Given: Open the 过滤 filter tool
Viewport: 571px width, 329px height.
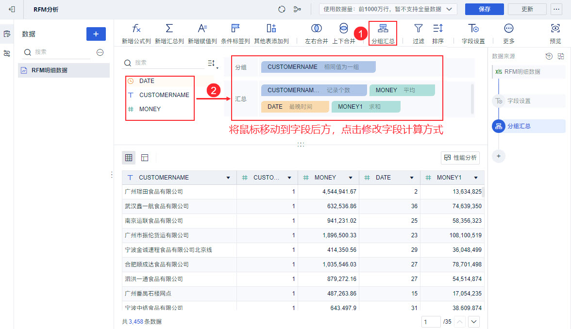Looking at the screenshot, I should pyautogui.click(x=419, y=33).
